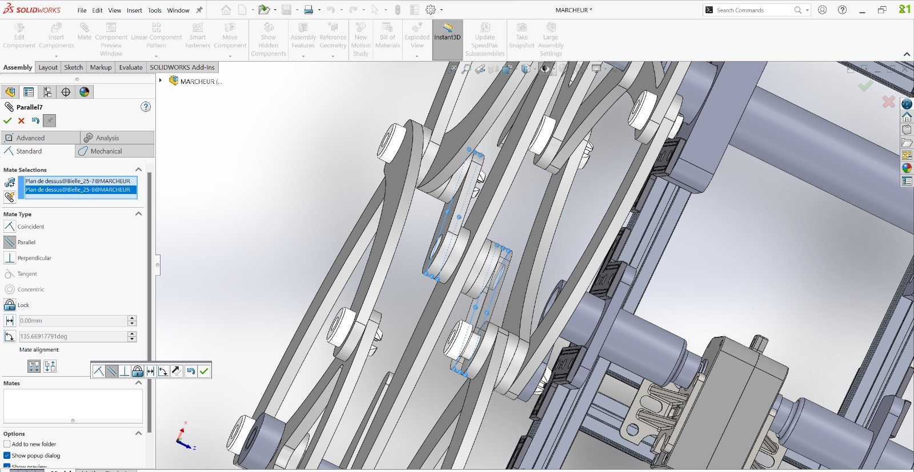Toggle the Instant3D command
Image resolution: width=914 pixels, height=472 pixels.
pos(447,39)
